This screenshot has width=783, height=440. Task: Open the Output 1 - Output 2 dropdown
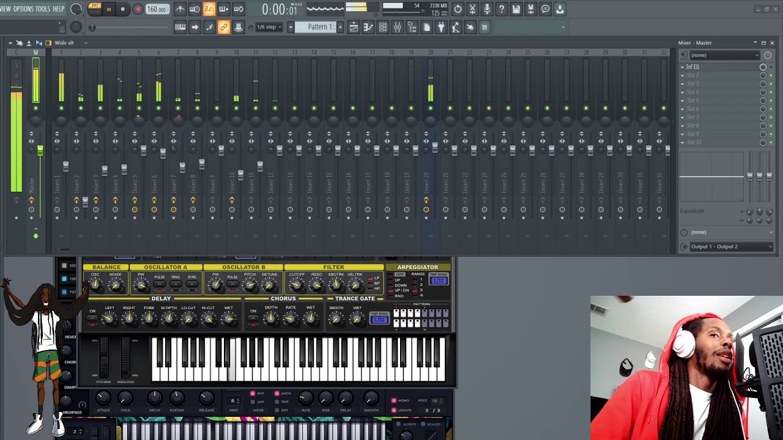tap(731, 247)
